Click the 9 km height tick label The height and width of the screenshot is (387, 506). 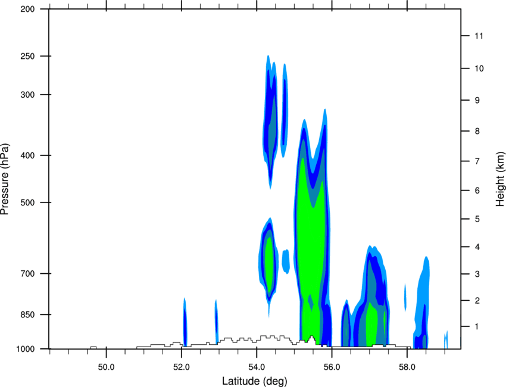coord(477,100)
